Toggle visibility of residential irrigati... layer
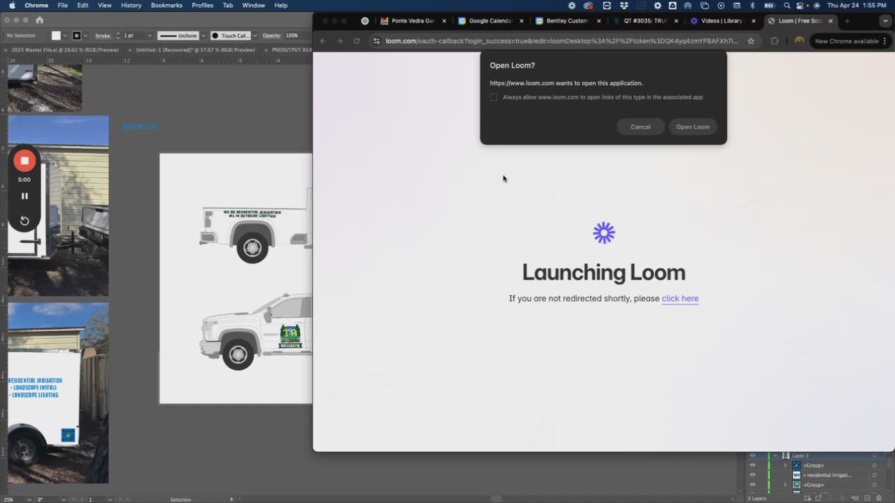 click(752, 475)
